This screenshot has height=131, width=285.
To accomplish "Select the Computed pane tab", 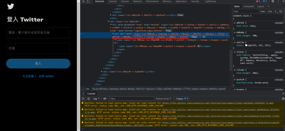I will pyautogui.click(x=249, y=6).
